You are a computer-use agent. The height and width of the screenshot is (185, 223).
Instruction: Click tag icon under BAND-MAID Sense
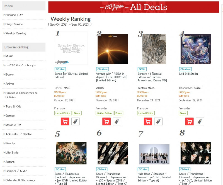pos(76,121)
